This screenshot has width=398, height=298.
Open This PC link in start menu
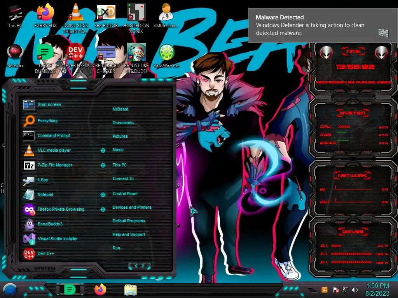click(x=120, y=165)
